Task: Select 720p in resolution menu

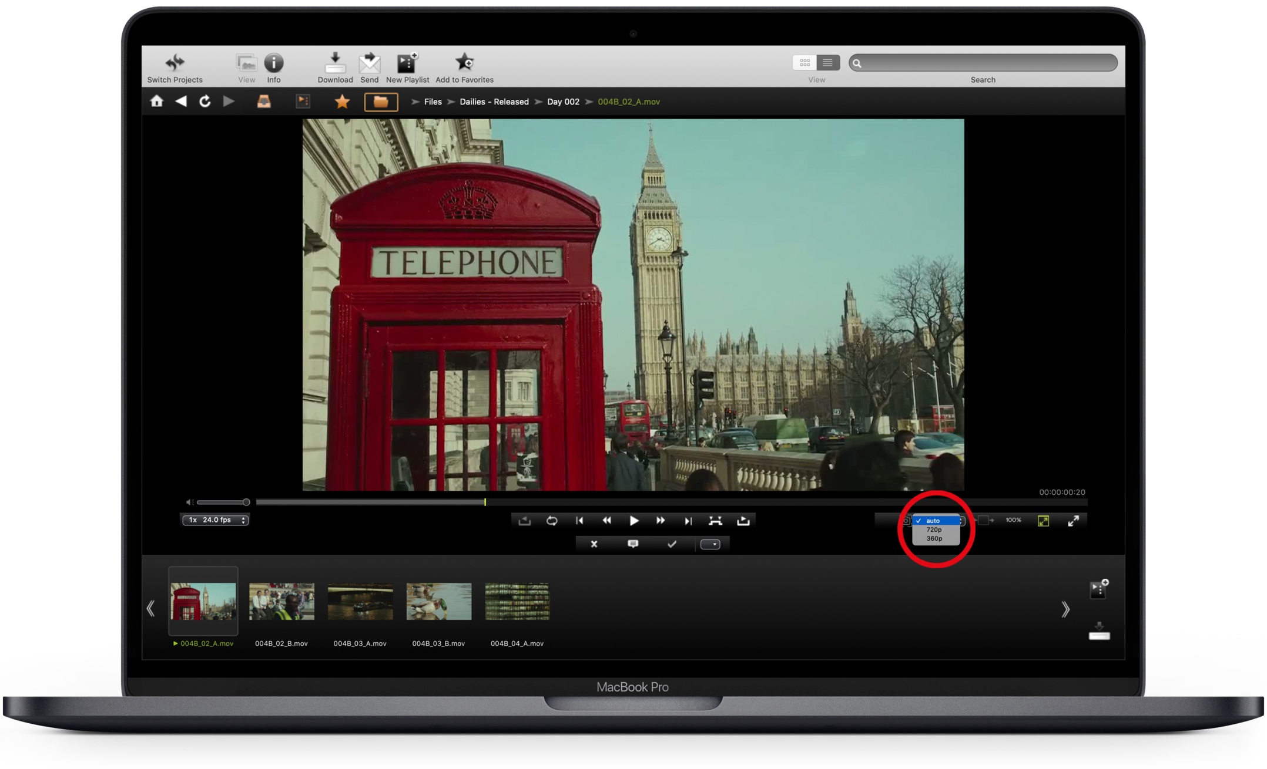Action: coord(934,529)
